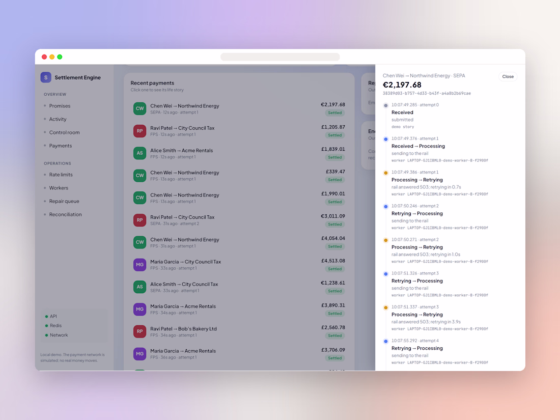The height and width of the screenshot is (420, 560).
Task: Select the MG avatar on the £4,513.08 payment
Action: coord(139,265)
